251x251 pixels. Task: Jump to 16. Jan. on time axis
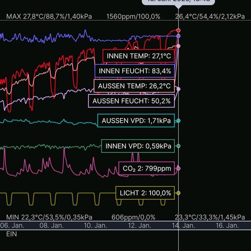(227, 225)
